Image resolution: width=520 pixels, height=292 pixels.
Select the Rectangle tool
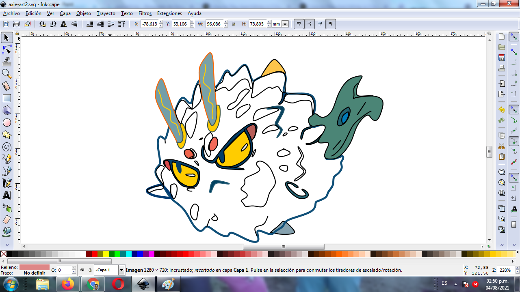(x=6, y=98)
